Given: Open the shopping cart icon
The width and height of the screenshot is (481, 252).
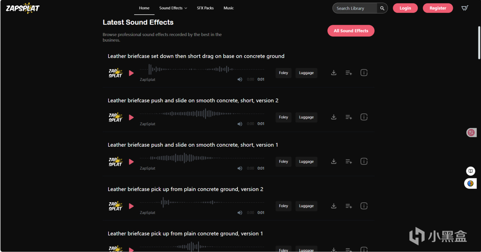Looking at the screenshot, I should point(465,8).
